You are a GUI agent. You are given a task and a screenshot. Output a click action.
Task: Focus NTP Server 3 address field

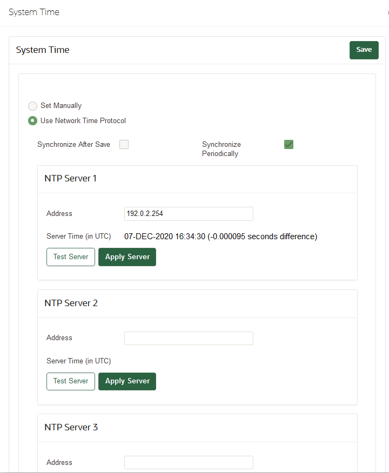click(x=189, y=462)
